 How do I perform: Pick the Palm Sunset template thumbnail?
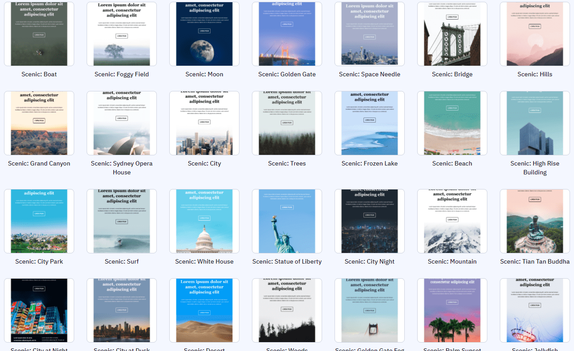click(x=452, y=311)
